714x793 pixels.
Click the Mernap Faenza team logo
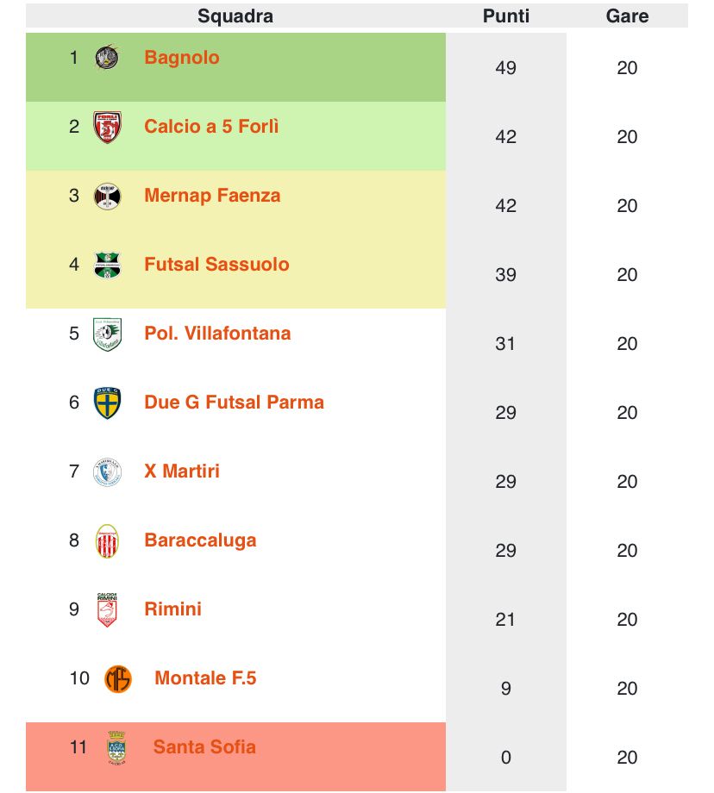point(107,196)
